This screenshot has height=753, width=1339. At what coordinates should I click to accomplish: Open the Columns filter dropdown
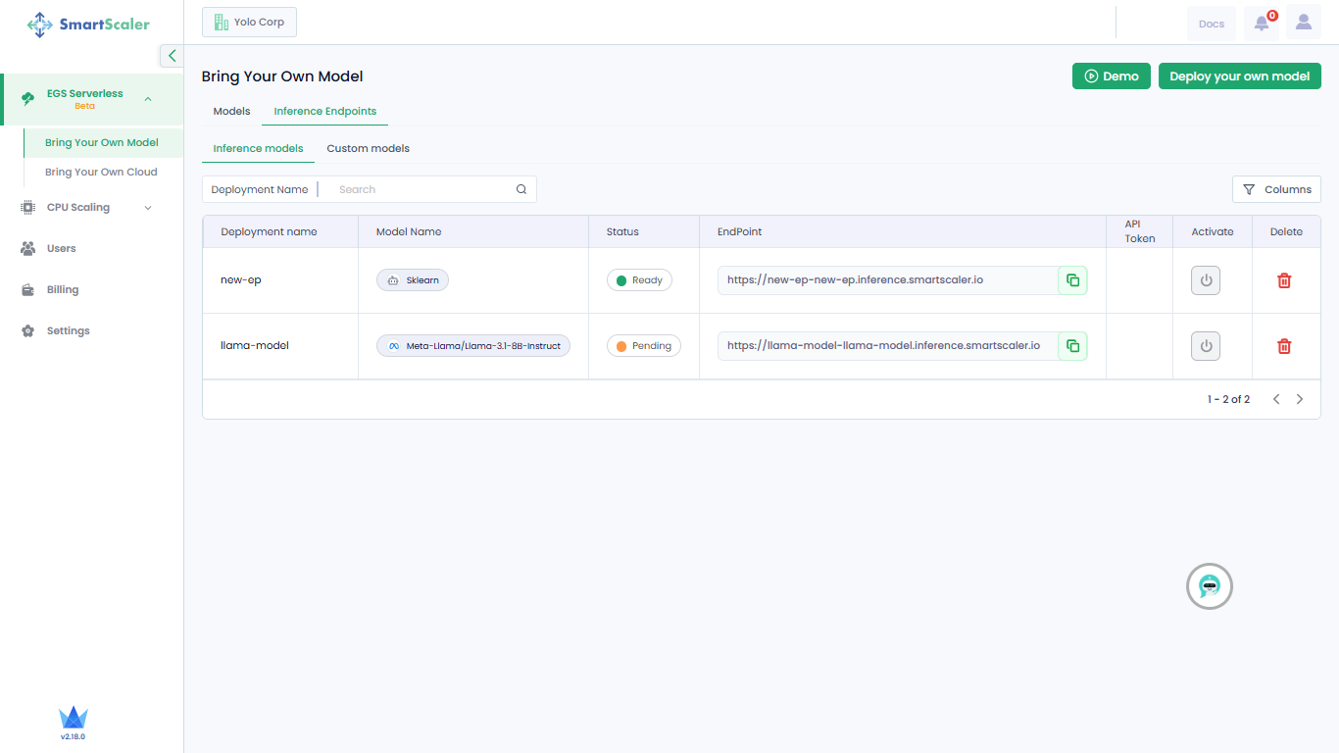tap(1276, 189)
